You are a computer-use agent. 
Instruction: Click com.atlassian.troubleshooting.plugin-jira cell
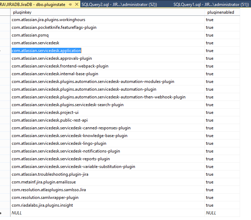pos(108,174)
